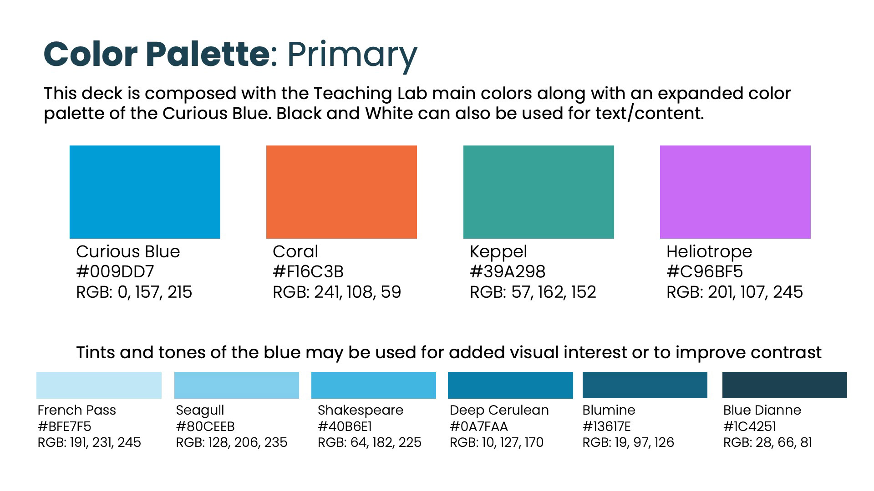This screenshot has width=874, height=491.
Task: Click the French Pass light blue swatch
Action: click(x=99, y=385)
